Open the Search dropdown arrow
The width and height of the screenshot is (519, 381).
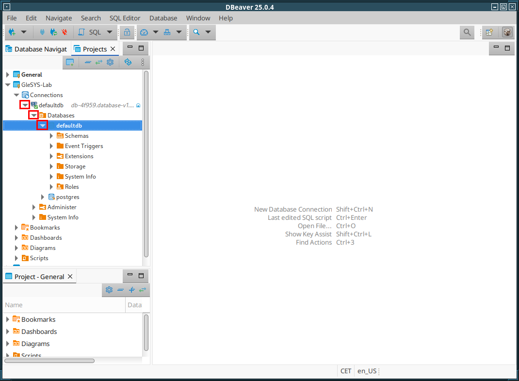208,32
